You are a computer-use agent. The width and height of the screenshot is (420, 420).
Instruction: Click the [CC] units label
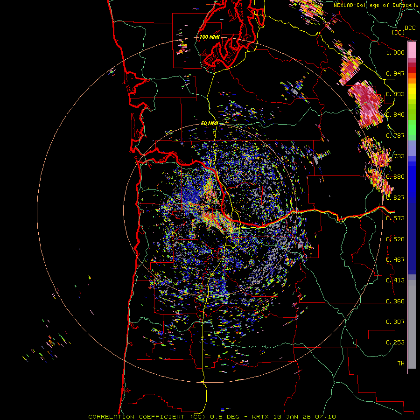[398, 33]
